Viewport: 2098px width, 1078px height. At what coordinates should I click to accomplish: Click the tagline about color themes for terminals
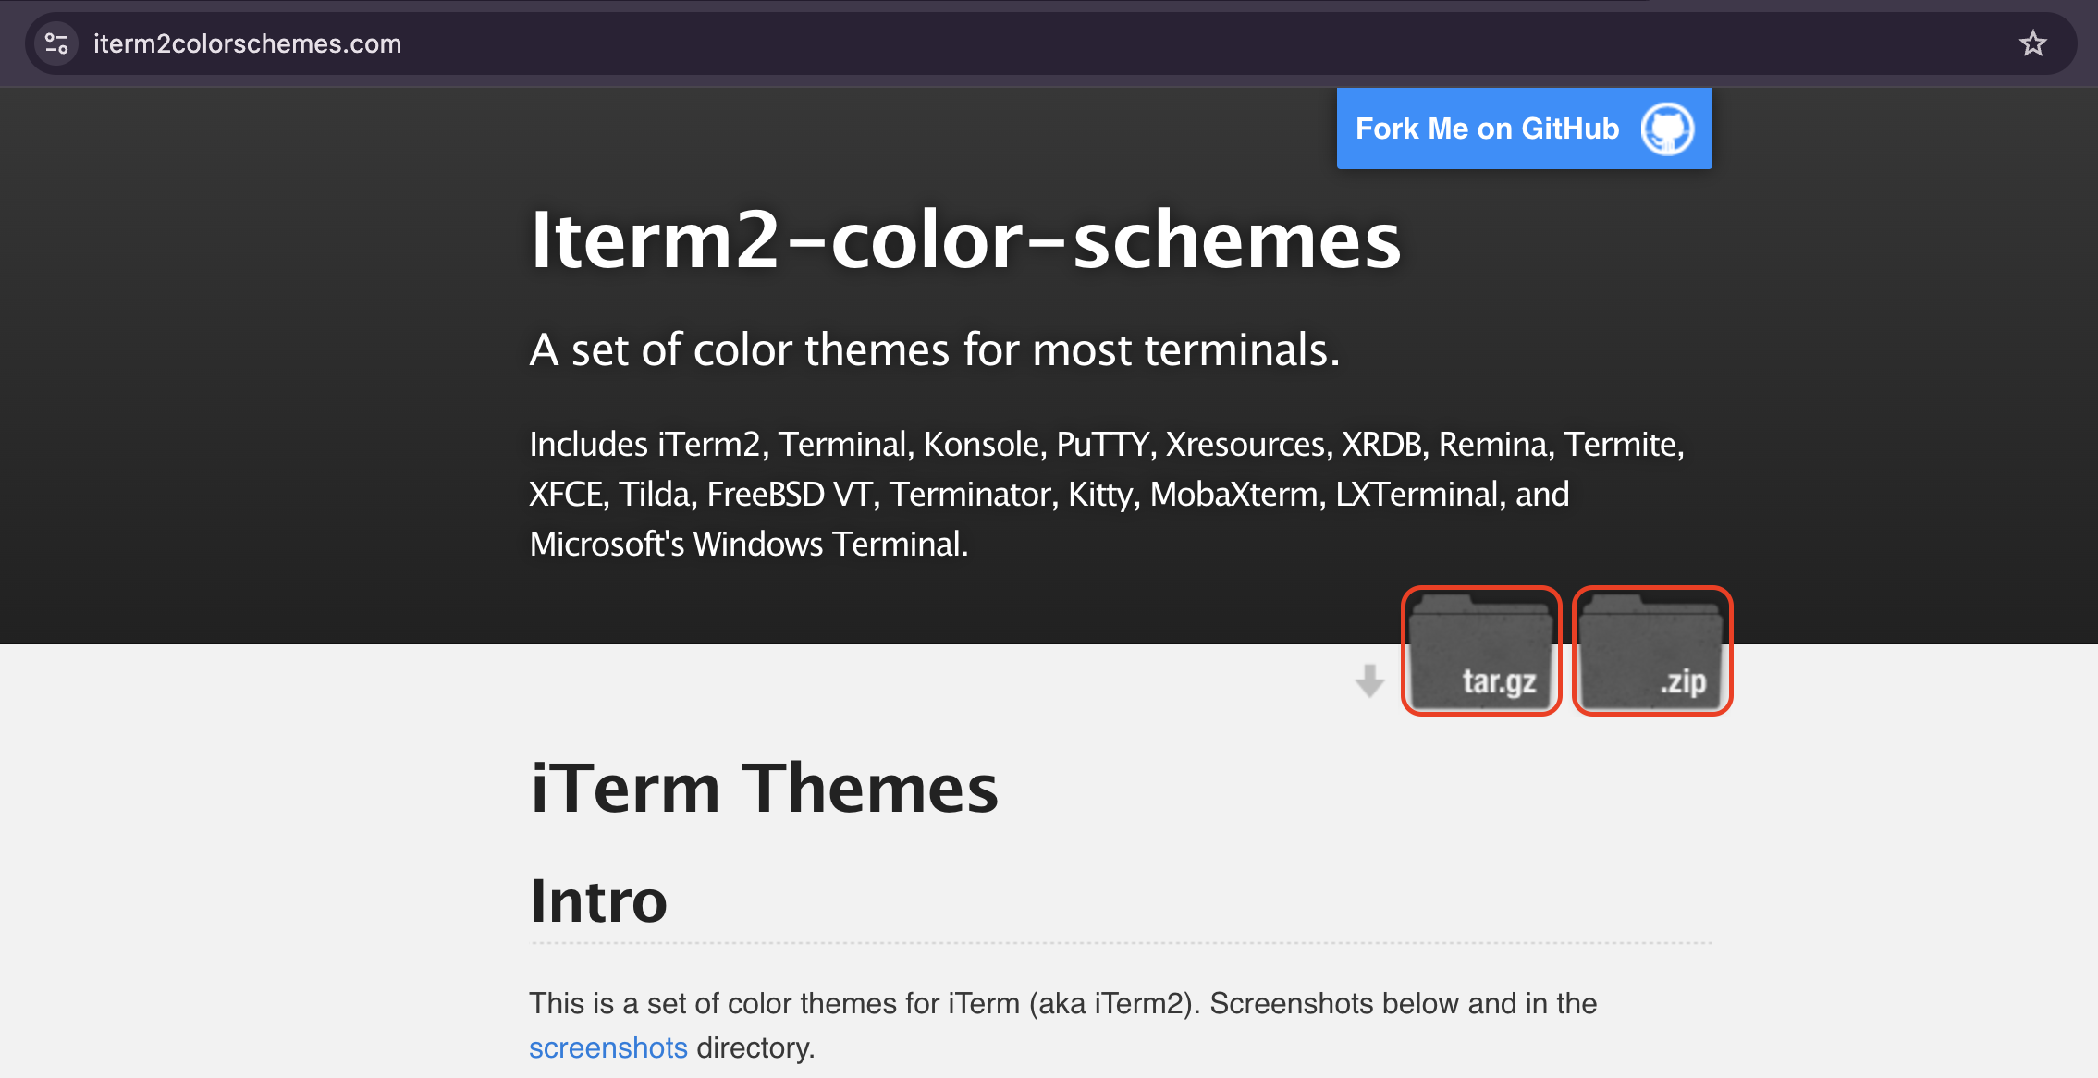pyautogui.click(x=934, y=350)
